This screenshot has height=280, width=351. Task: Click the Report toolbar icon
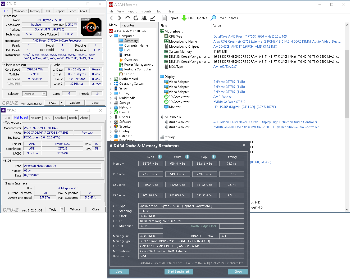tap(164, 18)
